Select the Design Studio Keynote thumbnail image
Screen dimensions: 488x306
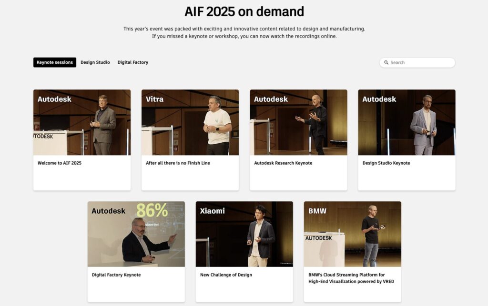coord(407,122)
